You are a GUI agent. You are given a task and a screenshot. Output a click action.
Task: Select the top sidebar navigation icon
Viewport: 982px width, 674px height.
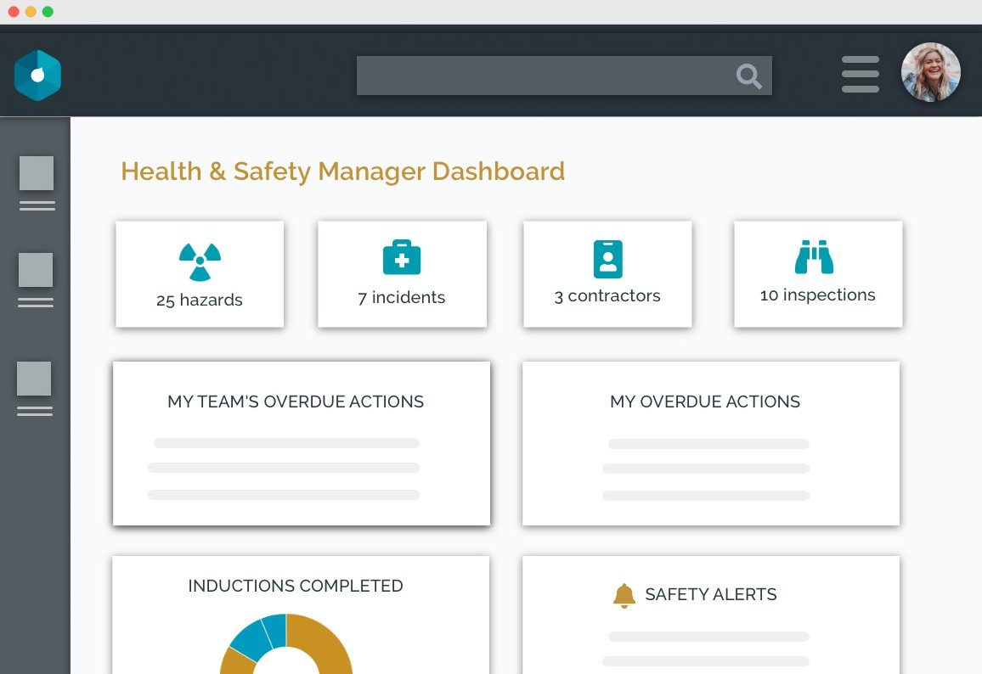pyautogui.click(x=35, y=171)
